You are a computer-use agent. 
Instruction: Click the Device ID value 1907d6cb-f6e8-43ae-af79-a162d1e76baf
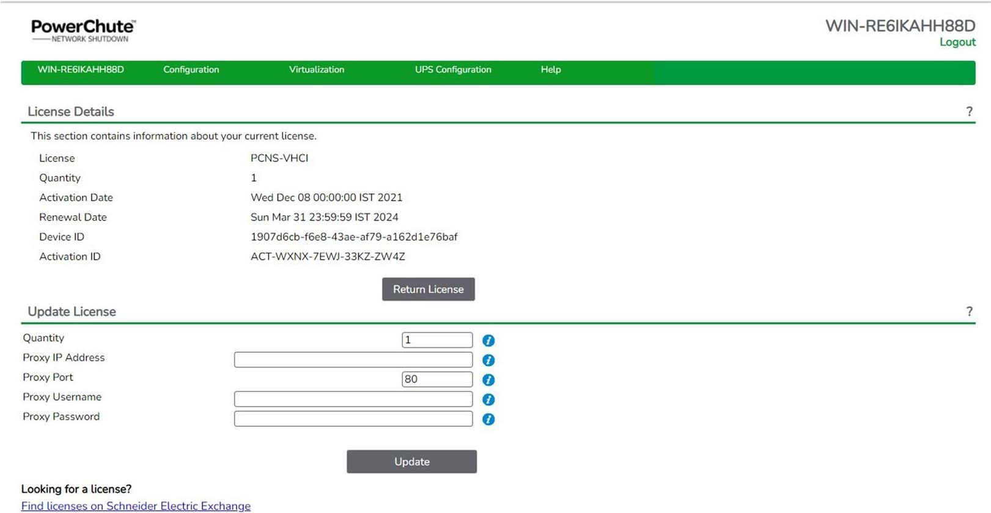click(x=354, y=237)
